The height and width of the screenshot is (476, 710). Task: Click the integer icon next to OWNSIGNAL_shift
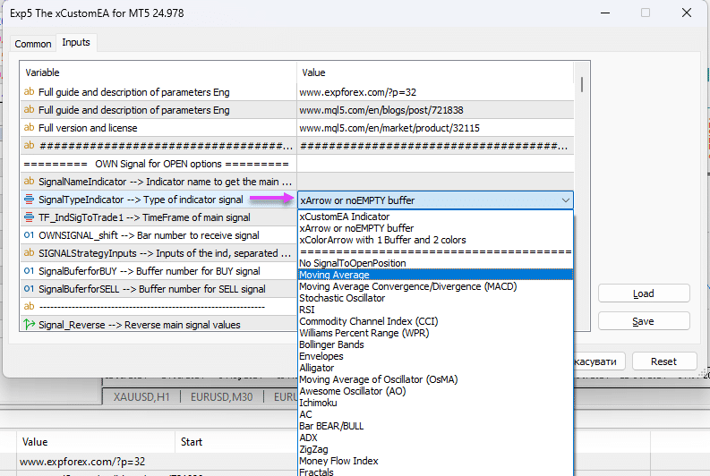(30, 235)
